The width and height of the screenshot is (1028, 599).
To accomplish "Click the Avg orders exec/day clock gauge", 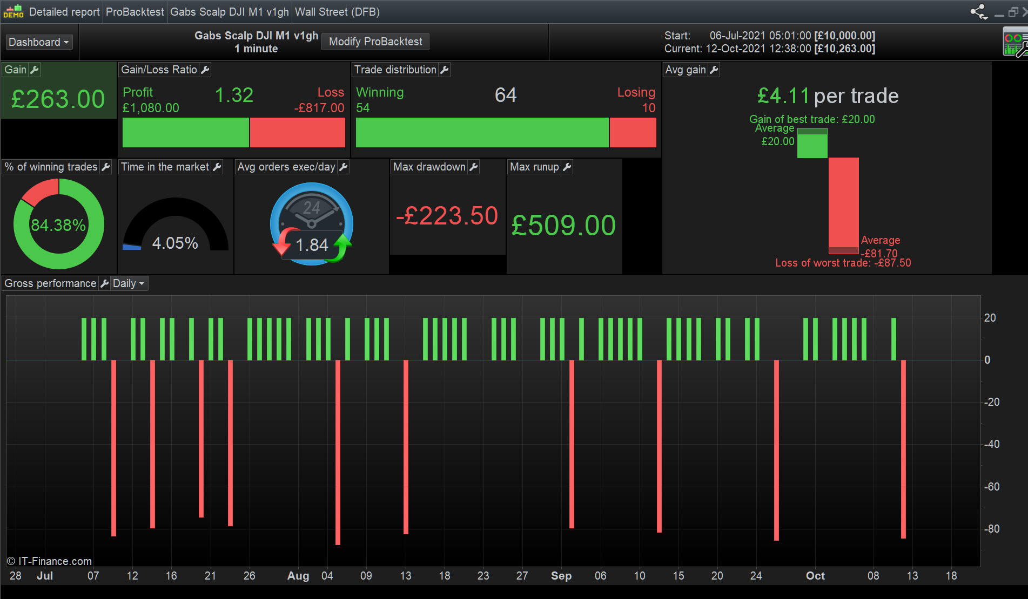I will tap(312, 224).
